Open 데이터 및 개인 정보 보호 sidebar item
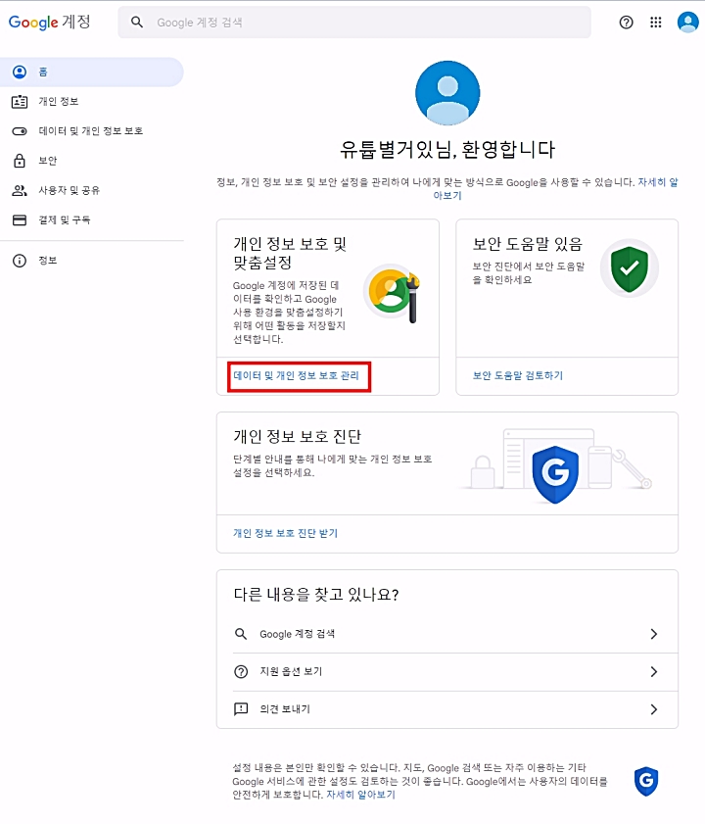 point(92,131)
